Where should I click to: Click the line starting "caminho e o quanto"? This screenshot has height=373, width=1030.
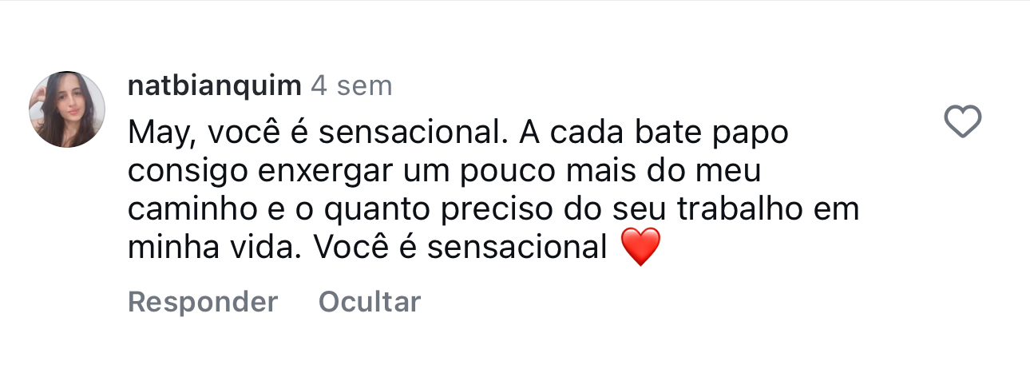coord(493,210)
